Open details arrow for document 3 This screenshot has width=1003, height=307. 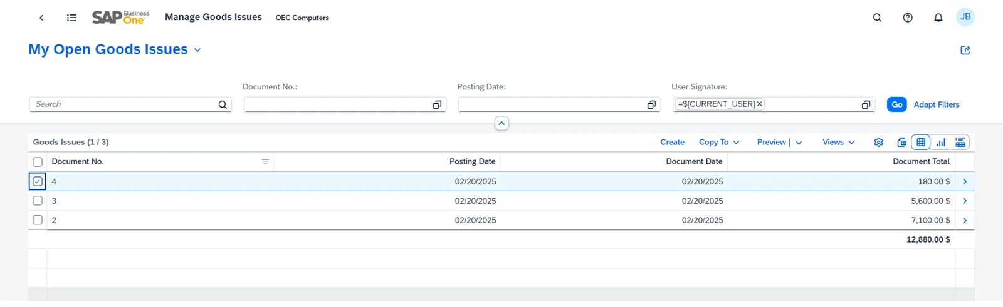[965, 201]
